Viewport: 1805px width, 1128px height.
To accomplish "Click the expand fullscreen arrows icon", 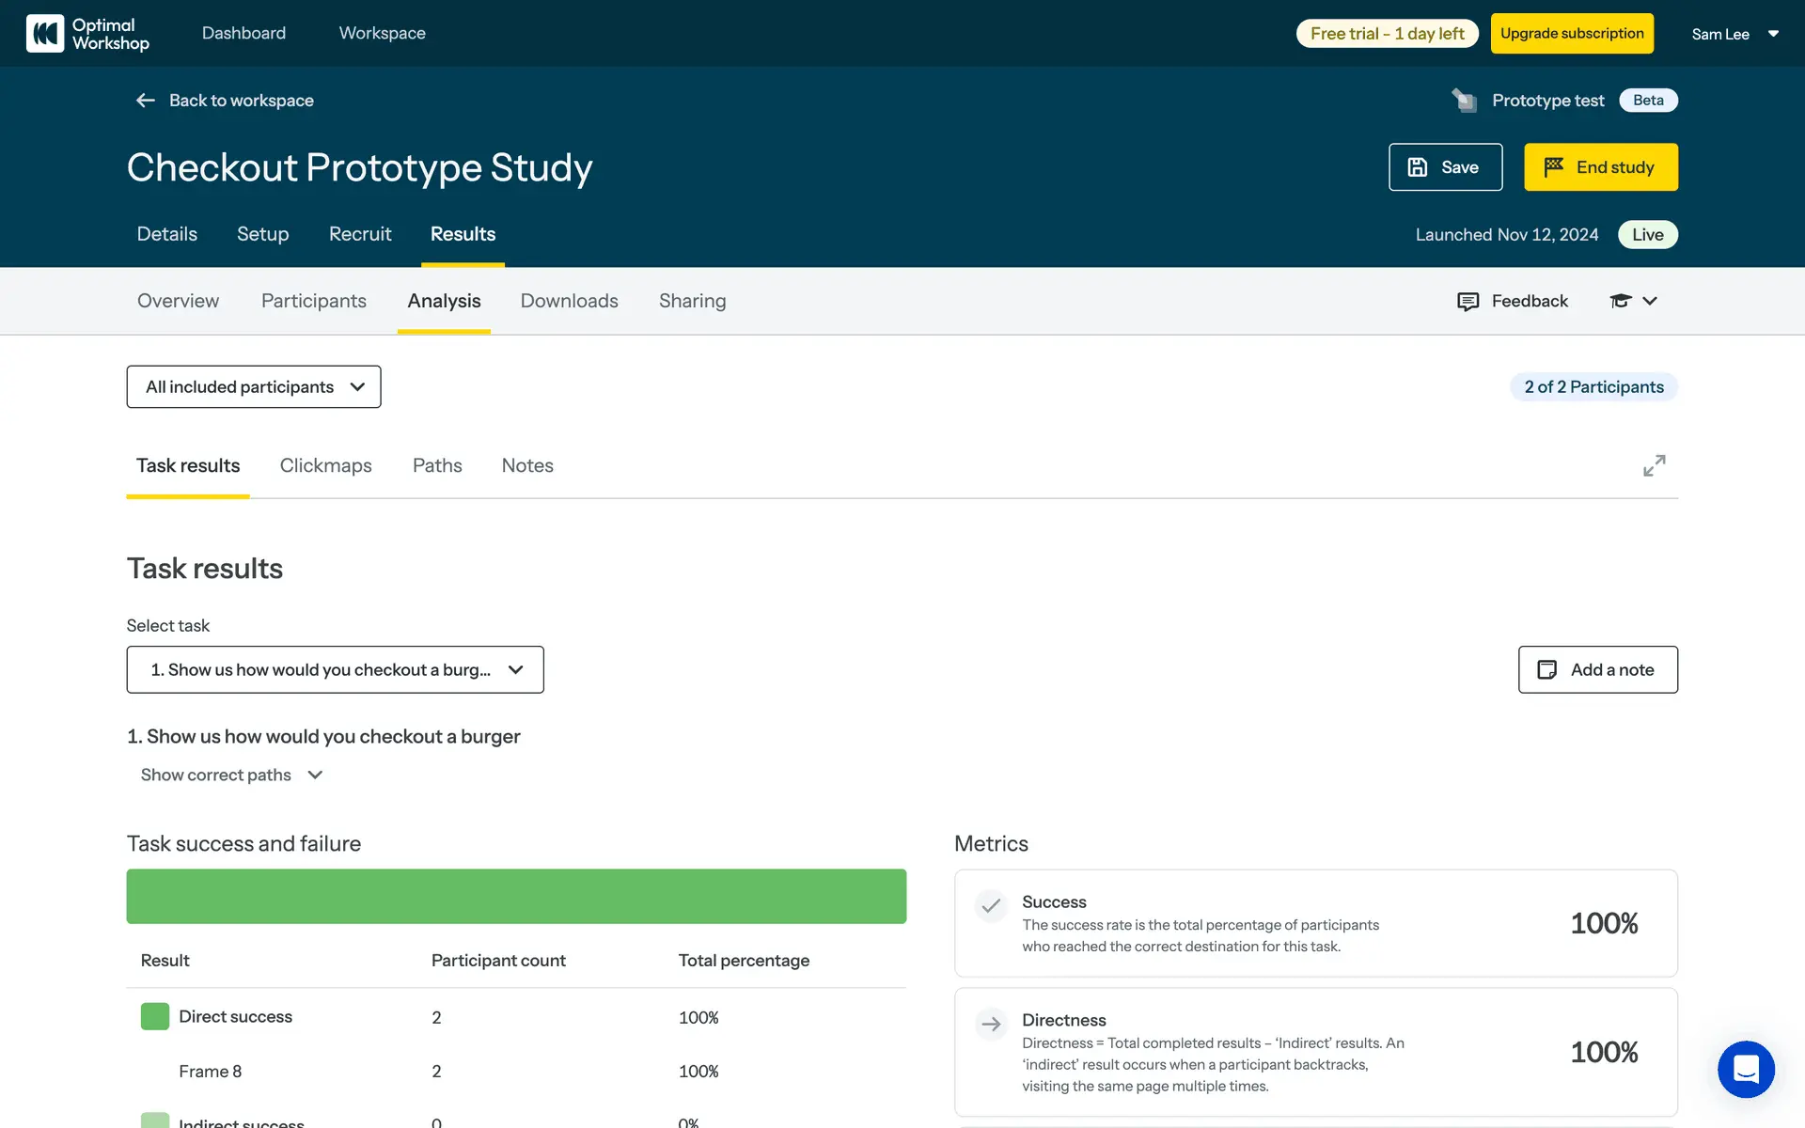I will click(x=1654, y=465).
